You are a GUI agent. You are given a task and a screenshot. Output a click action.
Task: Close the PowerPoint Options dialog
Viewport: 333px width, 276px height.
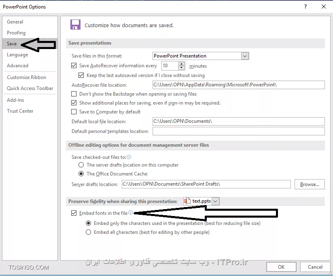point(323,6)
